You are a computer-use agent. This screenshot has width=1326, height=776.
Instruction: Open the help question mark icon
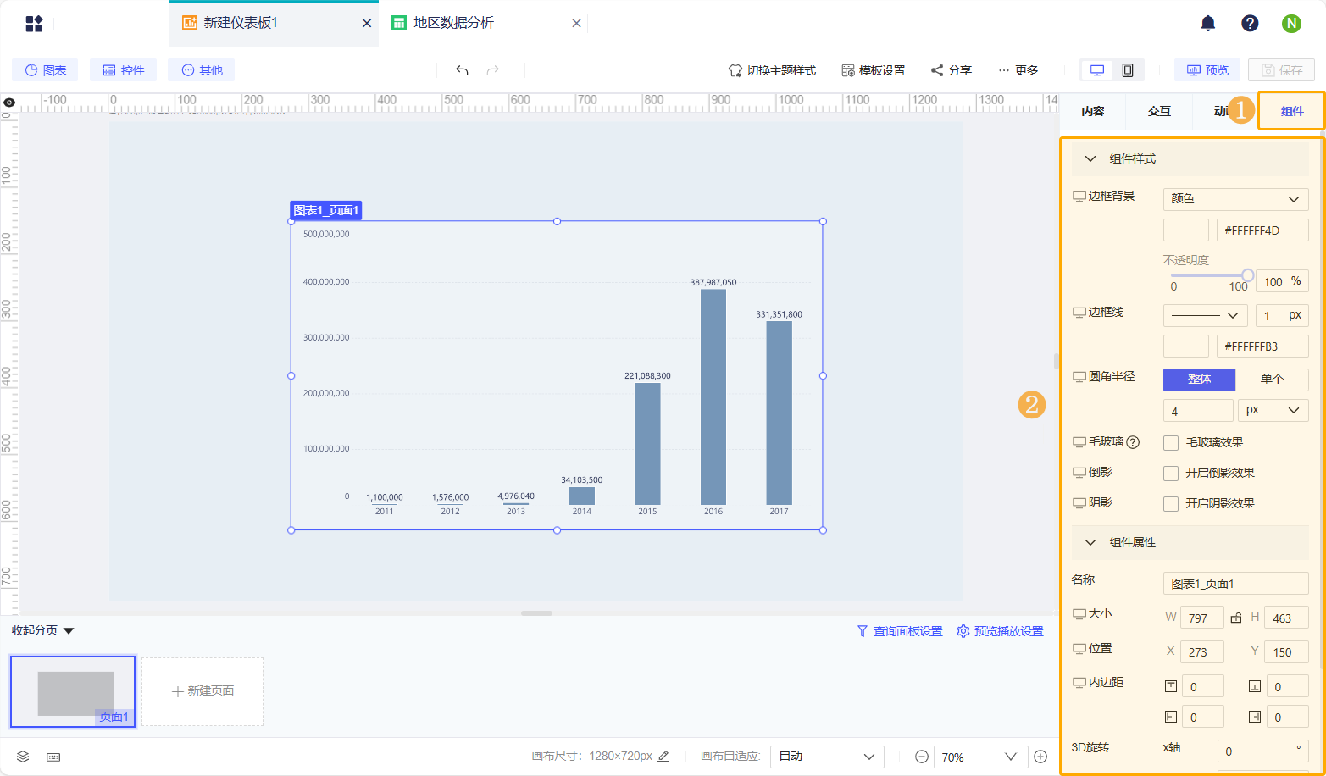pos(1250,24)
